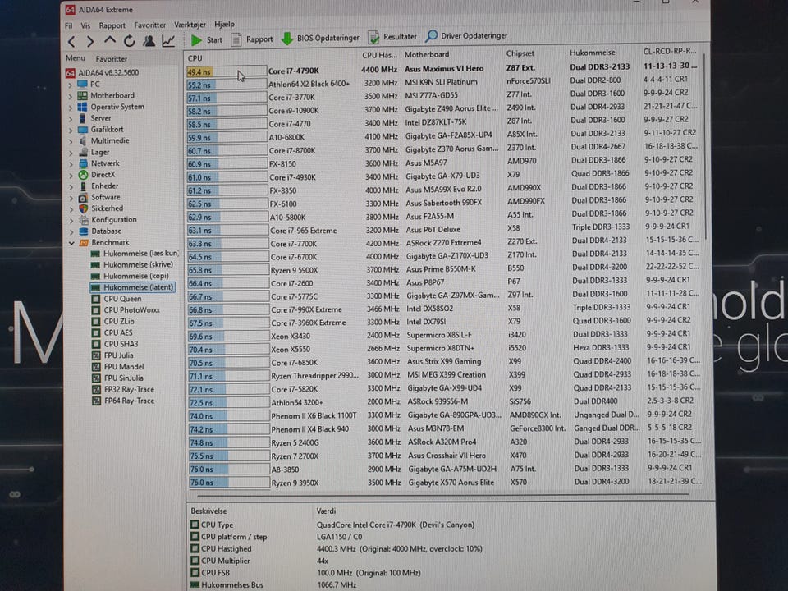The image size is (788, 591).
Task: Click the Resultater toolbar button
Action: pyautogui.click(x=392, y=37)
